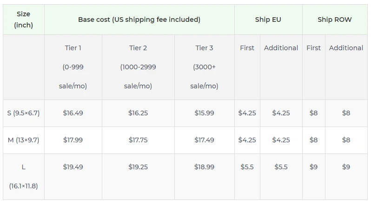The height and width of the screenshot is (206, 371).
Task: Select the Tier 3 (3000+ sale/mo) subheader
Action: pyautogui.click(x=204, y=67)
